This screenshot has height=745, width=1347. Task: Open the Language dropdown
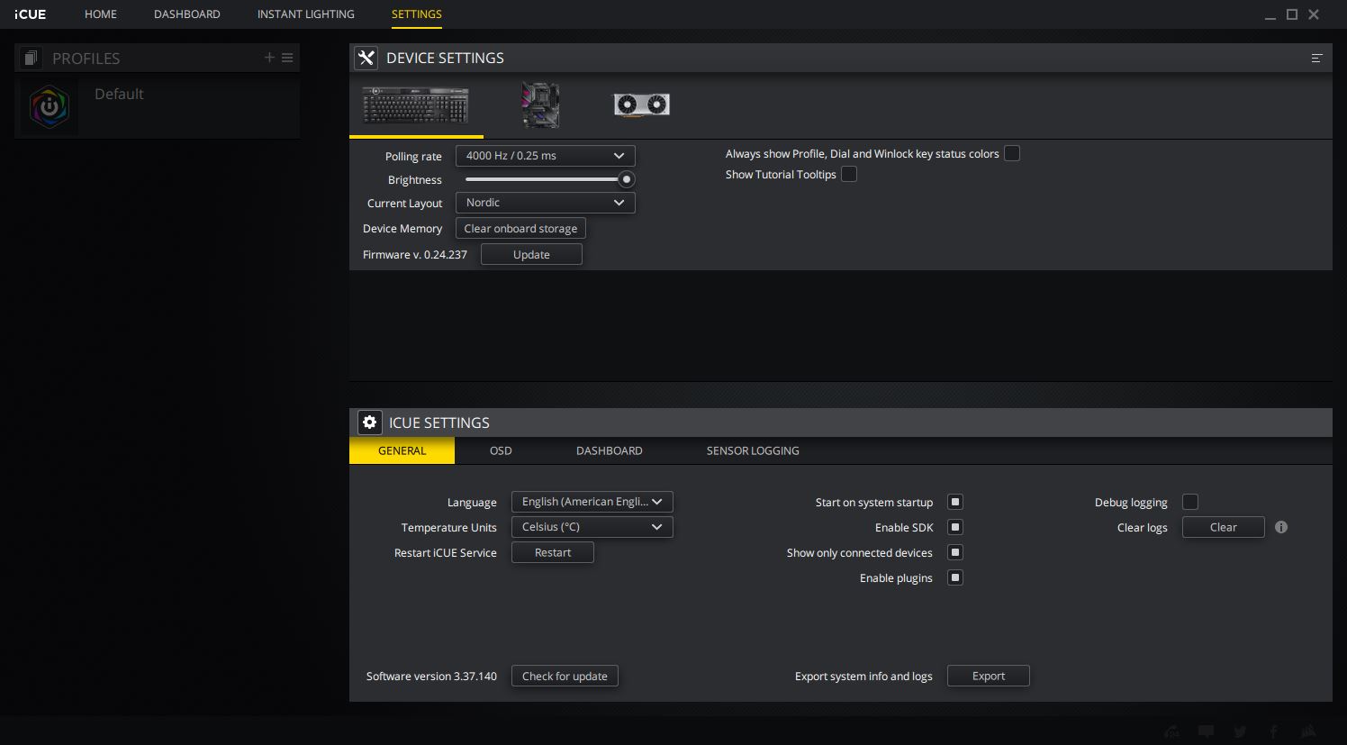tap(592, 502)
